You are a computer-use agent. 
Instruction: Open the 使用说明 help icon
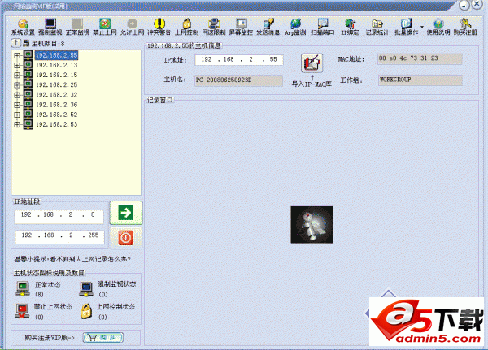click(x=438, y=27)
